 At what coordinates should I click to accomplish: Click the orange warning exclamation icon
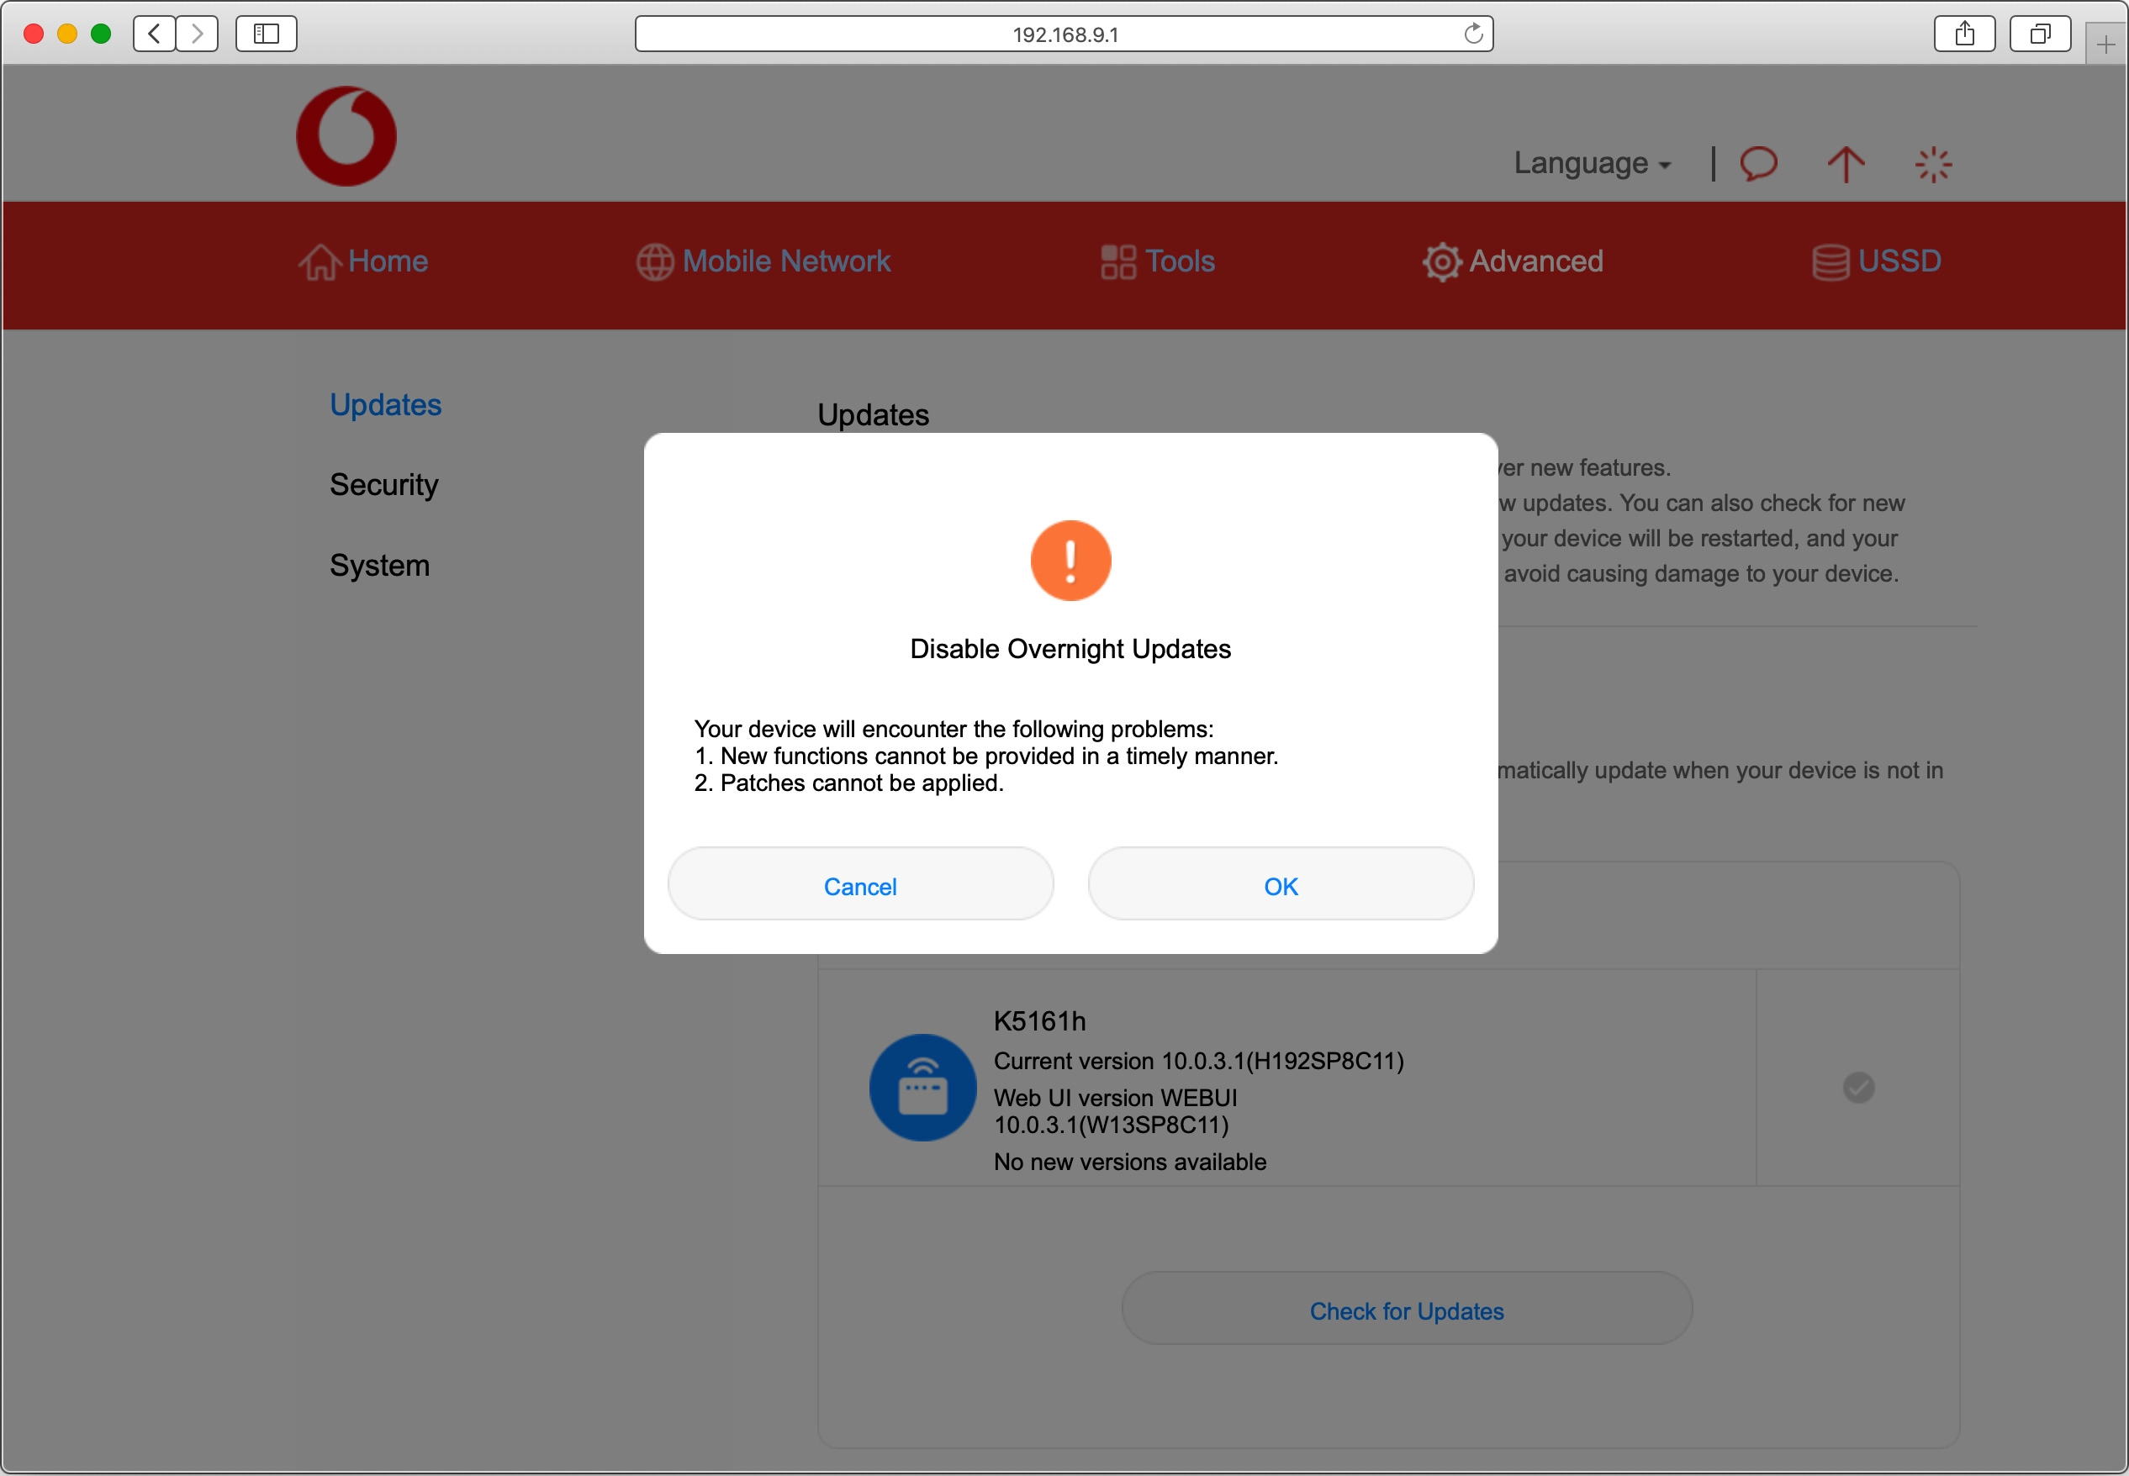(x=1070, y=561)
